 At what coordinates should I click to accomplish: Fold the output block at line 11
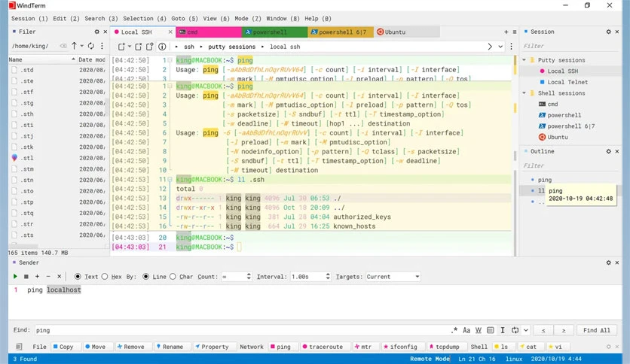pos(170,179)
